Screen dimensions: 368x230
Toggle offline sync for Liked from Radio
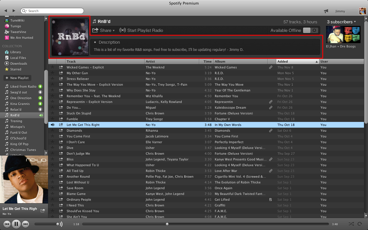[x=41, y=87]
